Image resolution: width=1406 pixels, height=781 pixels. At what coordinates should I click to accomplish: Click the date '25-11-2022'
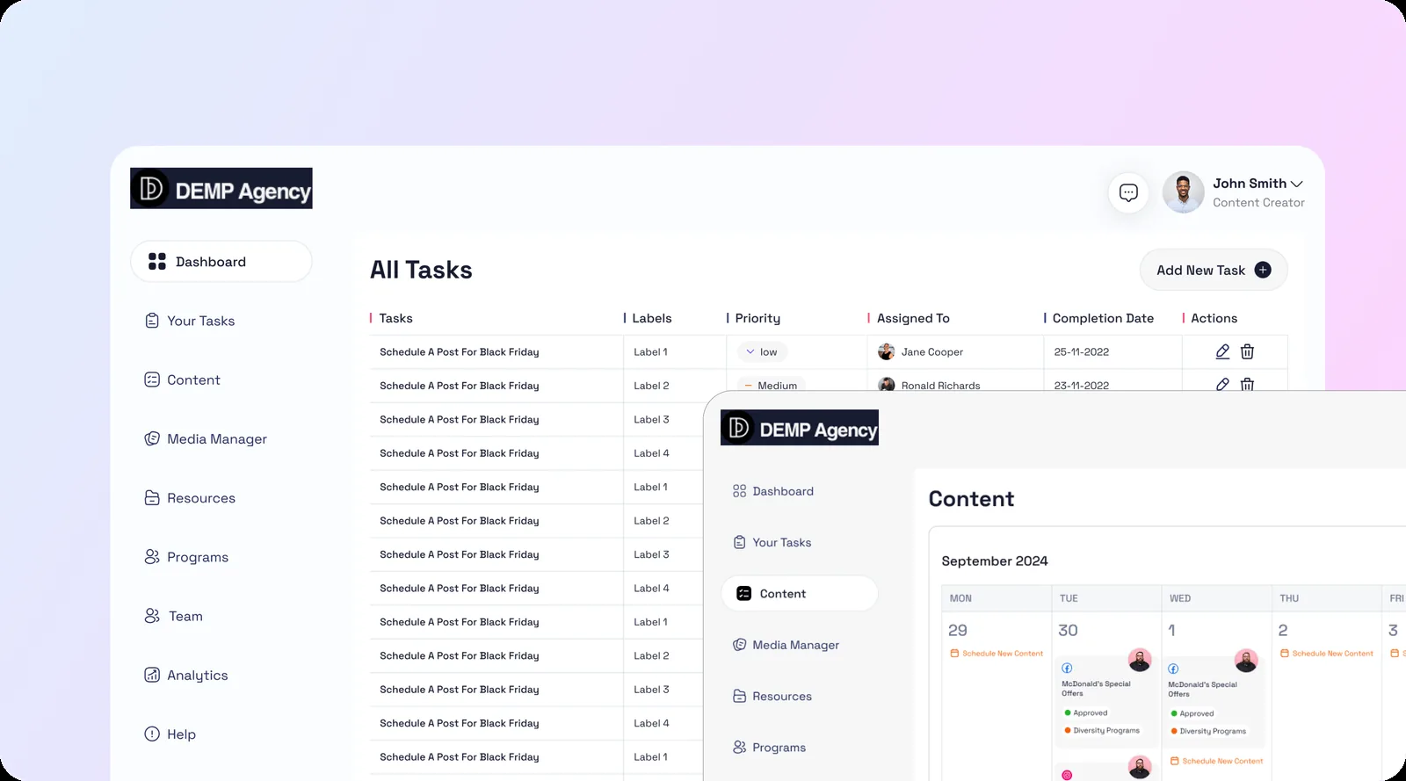point(1082,351)
